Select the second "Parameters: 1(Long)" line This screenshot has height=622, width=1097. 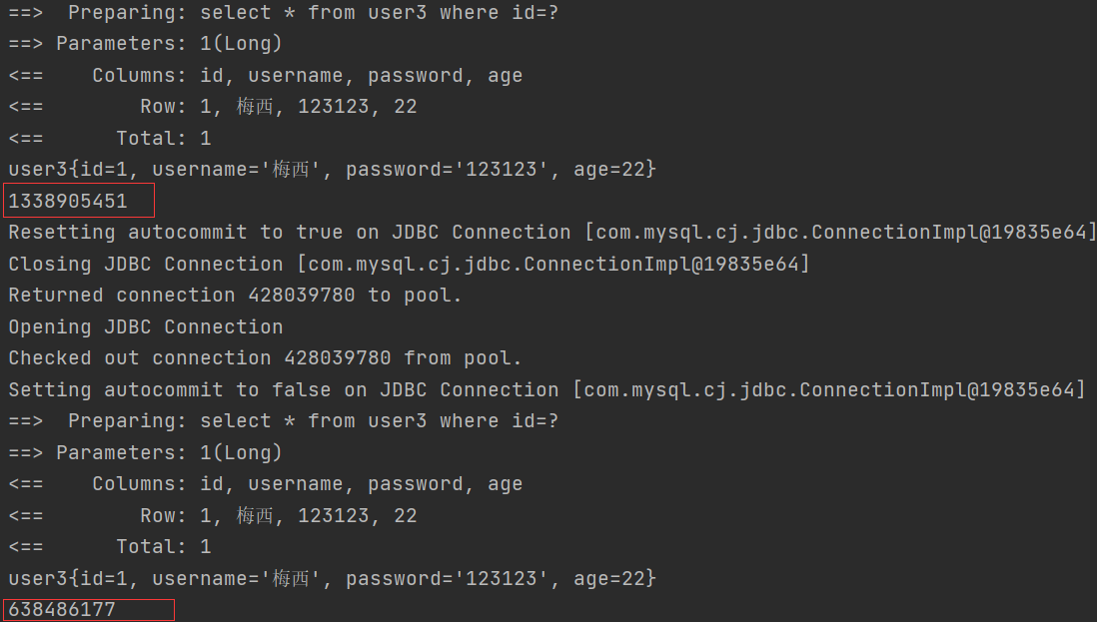[145, 452]
